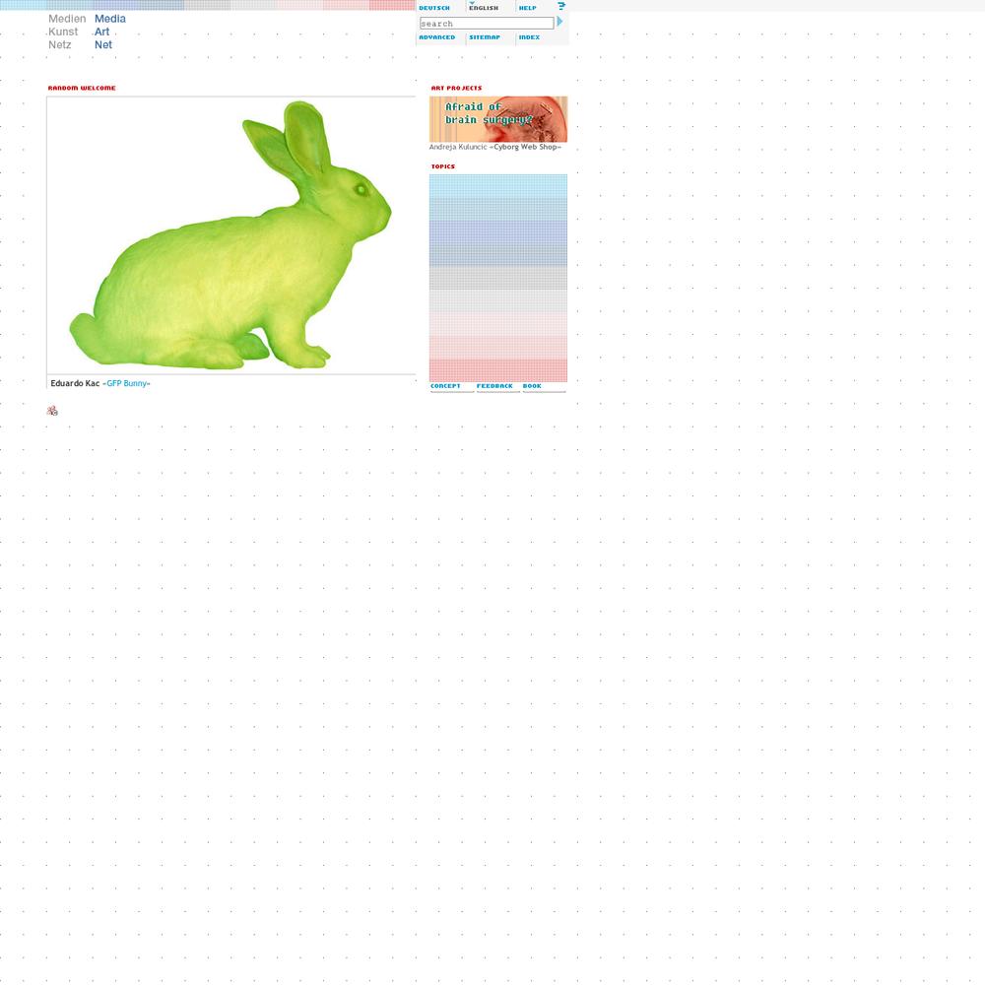Focus the search text field
985x985 pixels.
tap(487, 24)
